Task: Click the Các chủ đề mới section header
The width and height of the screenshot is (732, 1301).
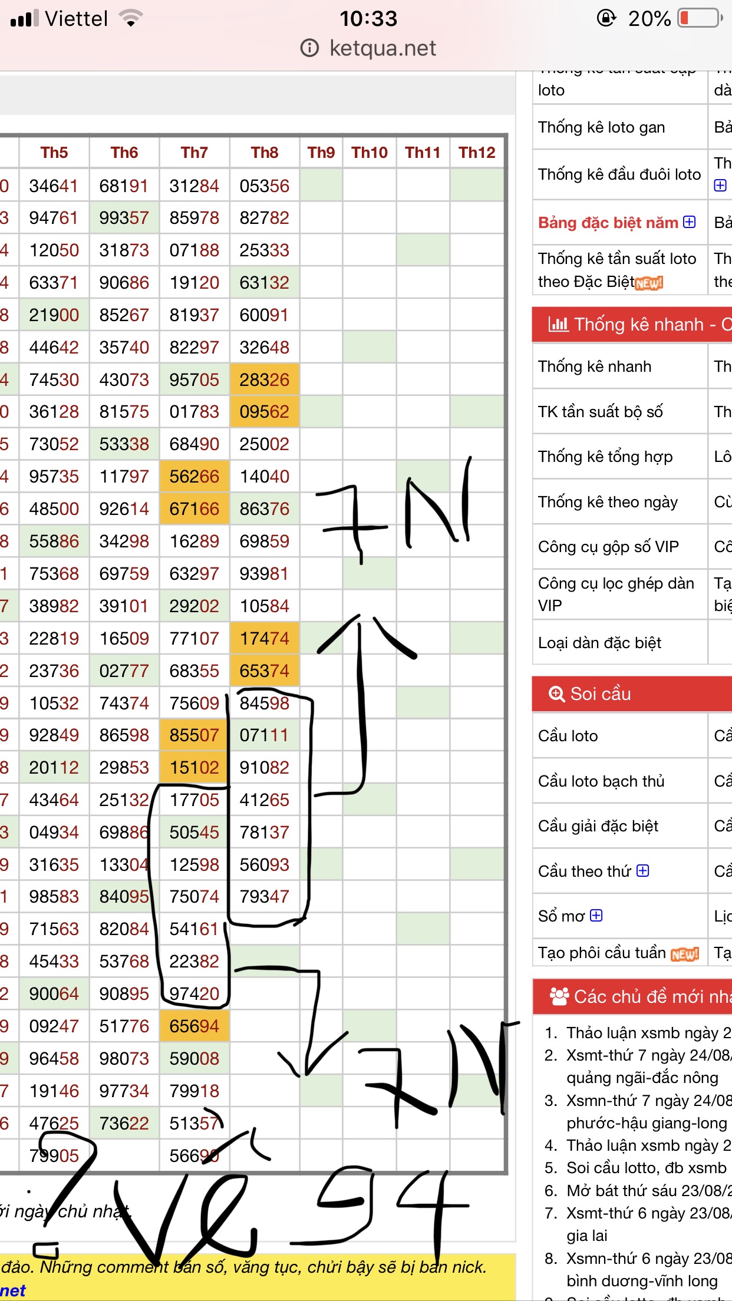Action: coord(632,996)
